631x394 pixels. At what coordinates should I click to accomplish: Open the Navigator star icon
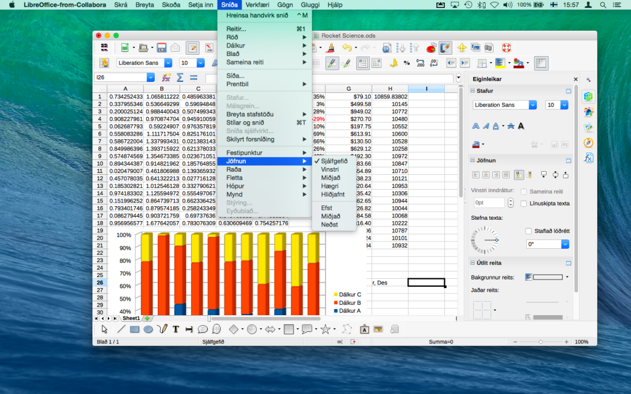coord(462,48)
